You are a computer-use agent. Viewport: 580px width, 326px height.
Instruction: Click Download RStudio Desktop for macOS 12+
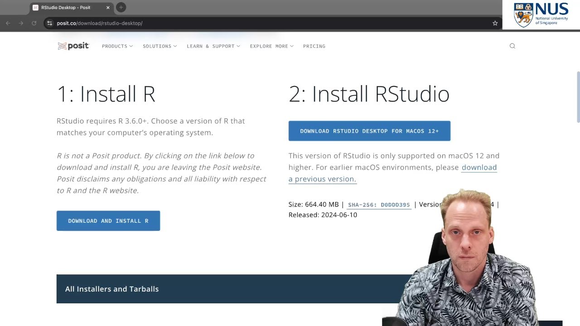pos(369,131)
